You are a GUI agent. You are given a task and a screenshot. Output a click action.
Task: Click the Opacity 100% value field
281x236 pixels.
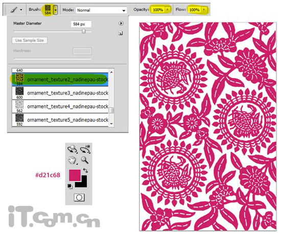pos(158,10)
